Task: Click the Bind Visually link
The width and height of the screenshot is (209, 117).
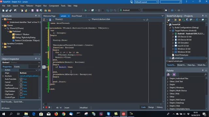Action: tap(7, 102)
